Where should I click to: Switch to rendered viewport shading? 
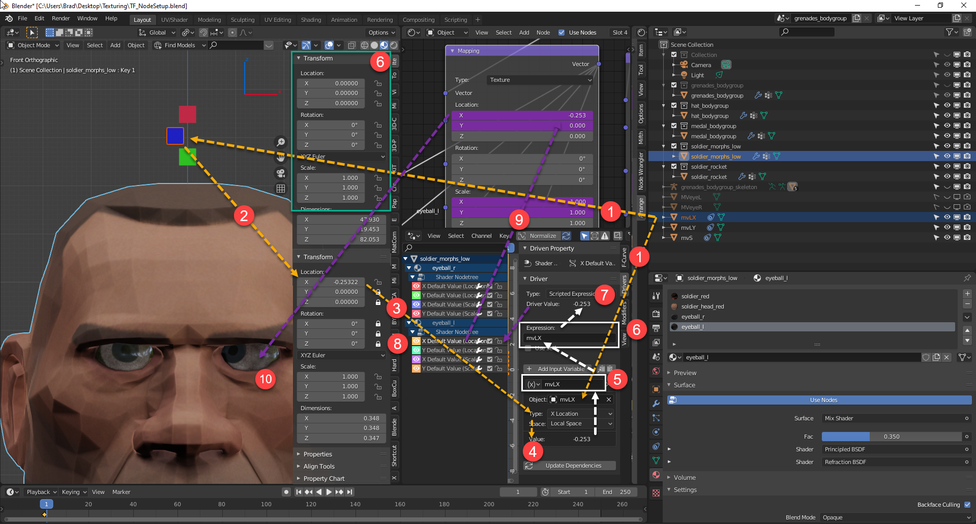pos(394,45)
